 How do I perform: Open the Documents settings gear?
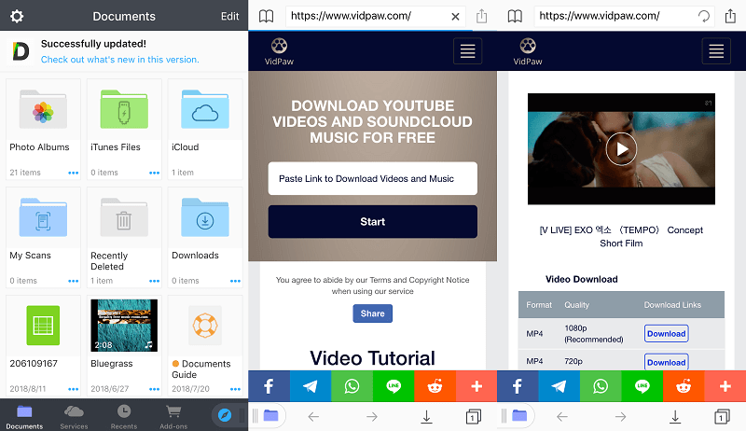click(x=16, y=16)
